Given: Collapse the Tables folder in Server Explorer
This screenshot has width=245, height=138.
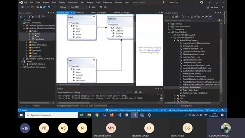Looking at the screenshot, I should (27, 31).
